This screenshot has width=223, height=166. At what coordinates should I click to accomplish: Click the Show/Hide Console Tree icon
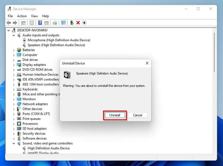23,23
